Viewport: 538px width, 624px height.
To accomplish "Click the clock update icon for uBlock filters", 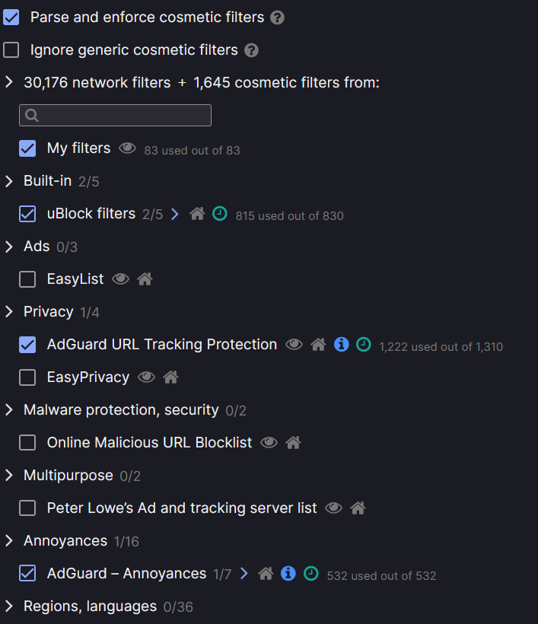I will tap(219, 215).
